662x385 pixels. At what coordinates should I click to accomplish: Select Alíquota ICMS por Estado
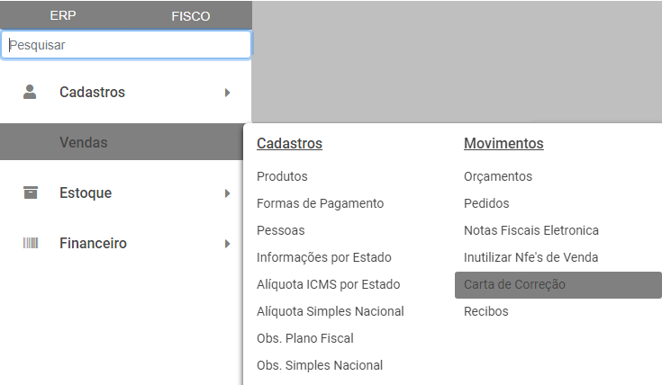point(328,284)
